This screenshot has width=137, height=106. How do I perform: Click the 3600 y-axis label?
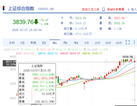pyautogui.click(x=13, y=69)
